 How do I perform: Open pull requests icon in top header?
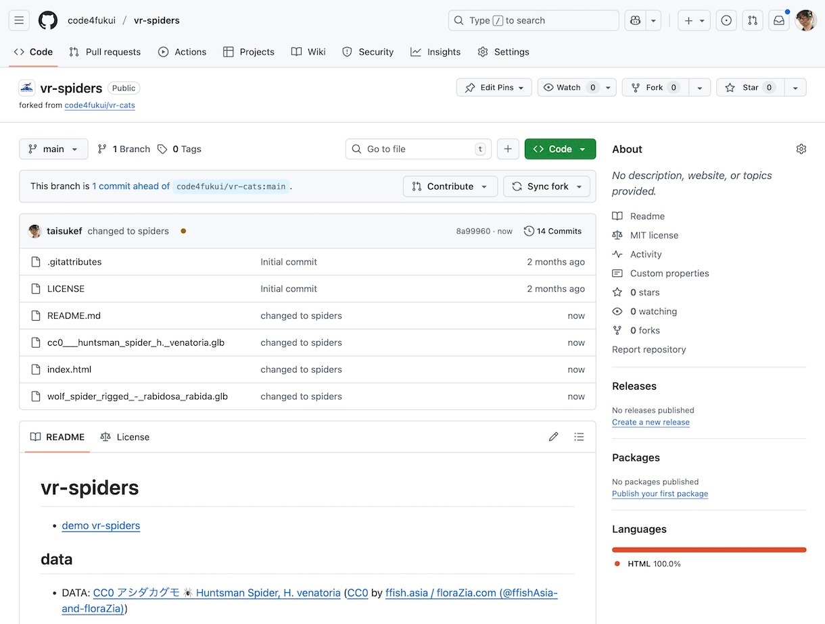(x=753, y=20)
